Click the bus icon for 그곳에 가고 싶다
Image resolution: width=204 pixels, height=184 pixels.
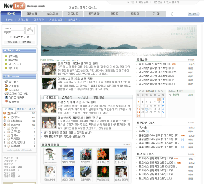pos(7,94)
